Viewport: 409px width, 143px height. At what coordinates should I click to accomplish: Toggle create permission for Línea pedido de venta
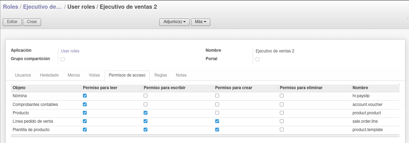217,121
